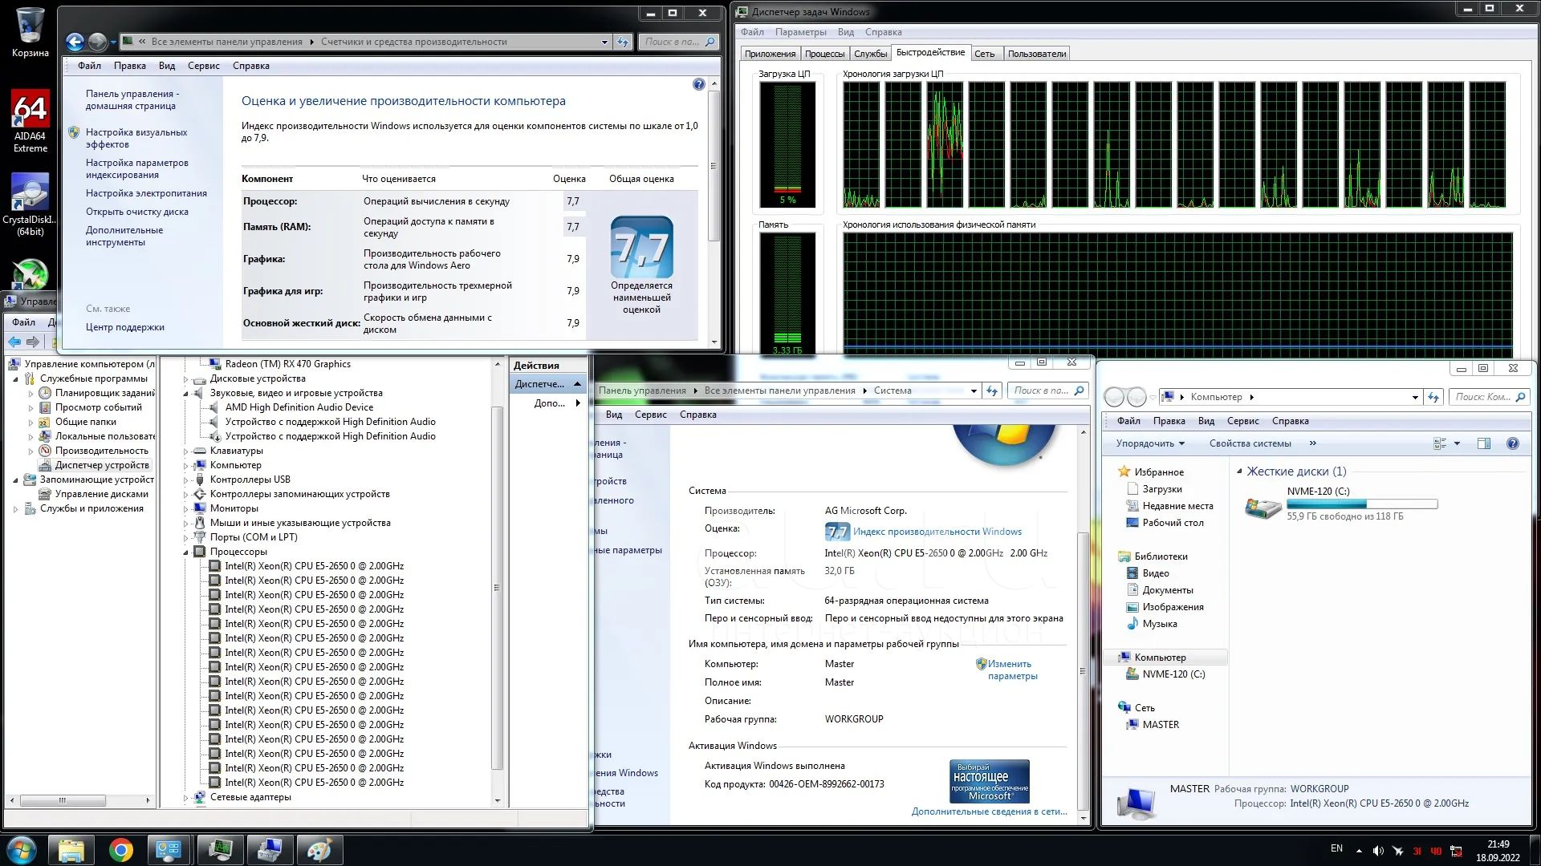Screen dimensions: 1541x866
Task: Show hidden tray icons arrow
Action: tap(1359, 851)
